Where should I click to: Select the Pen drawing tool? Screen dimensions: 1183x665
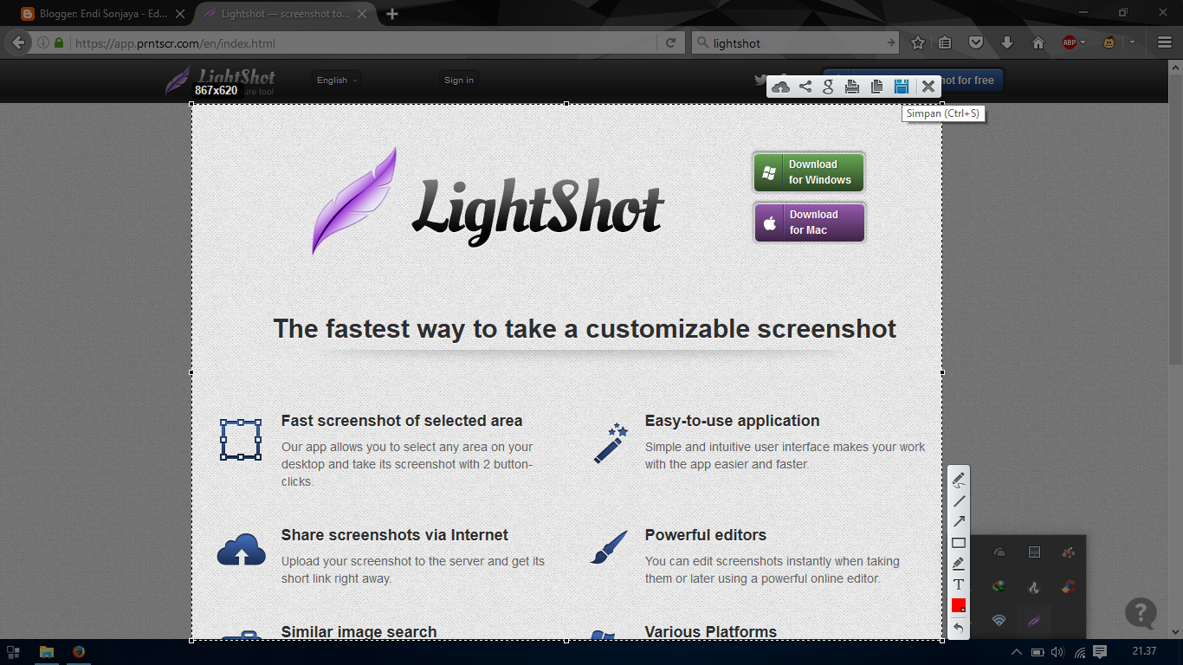coord(959,480)
